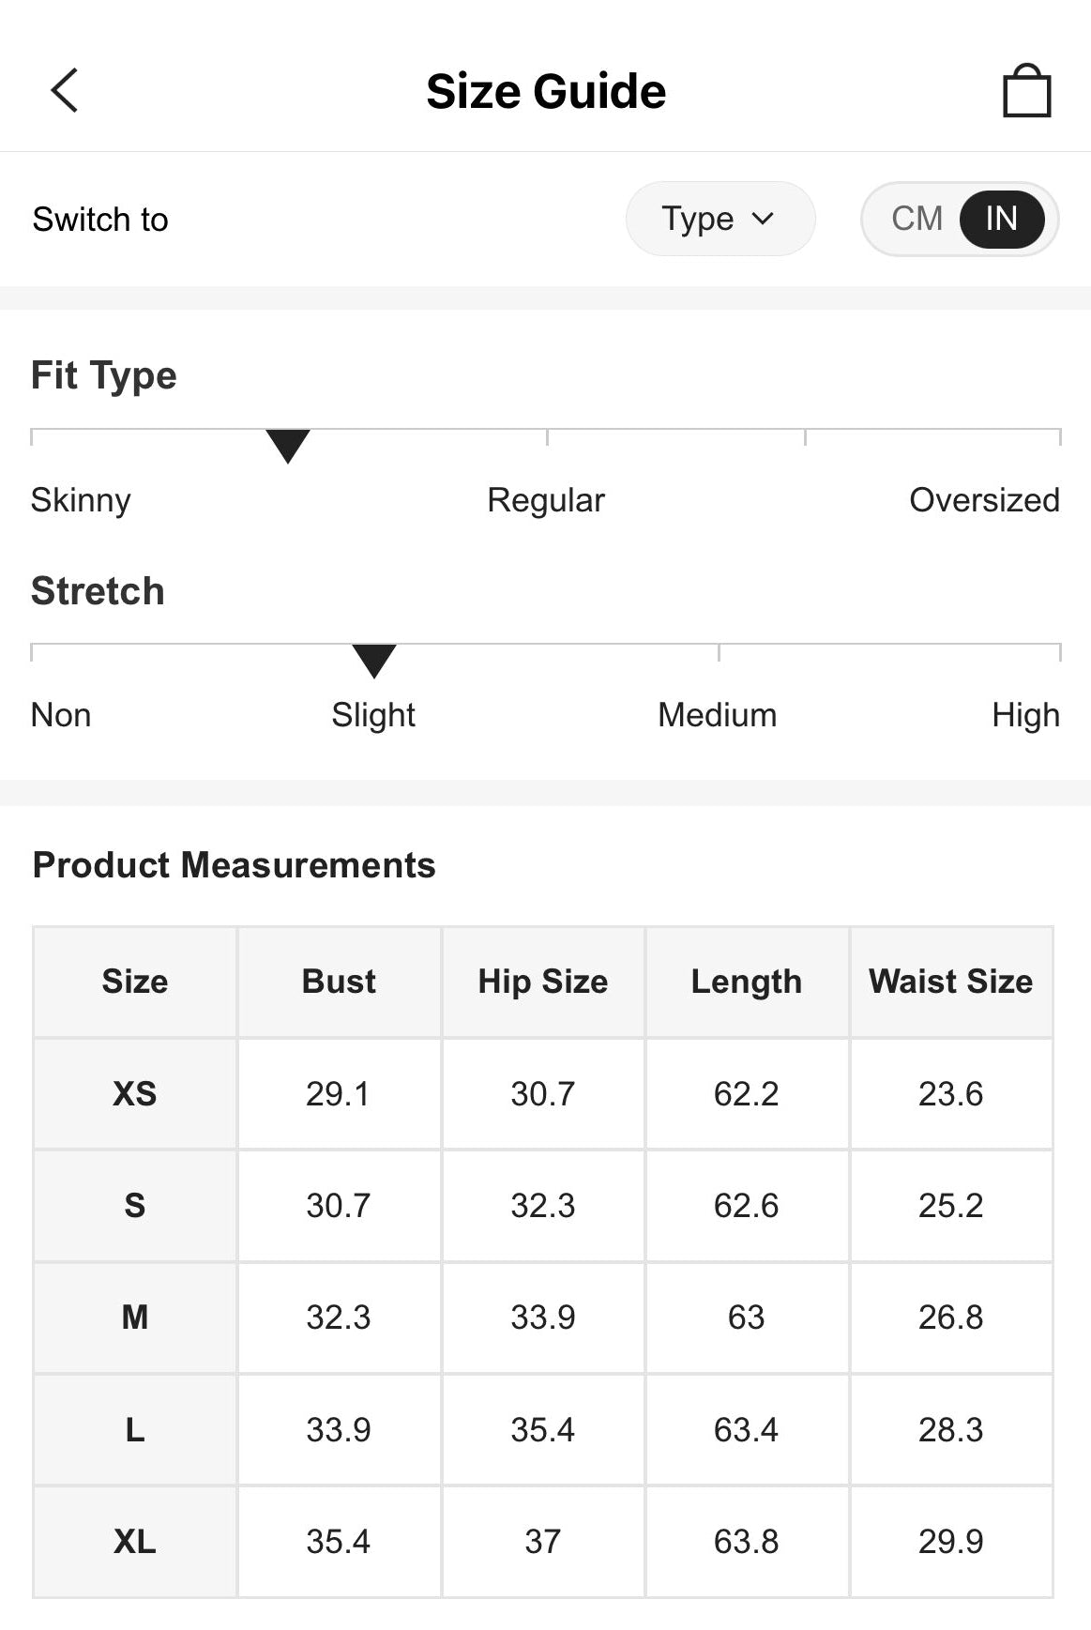Tap the Regular fit label
The image size is (1091, 1630).
[x=546, y=500]
